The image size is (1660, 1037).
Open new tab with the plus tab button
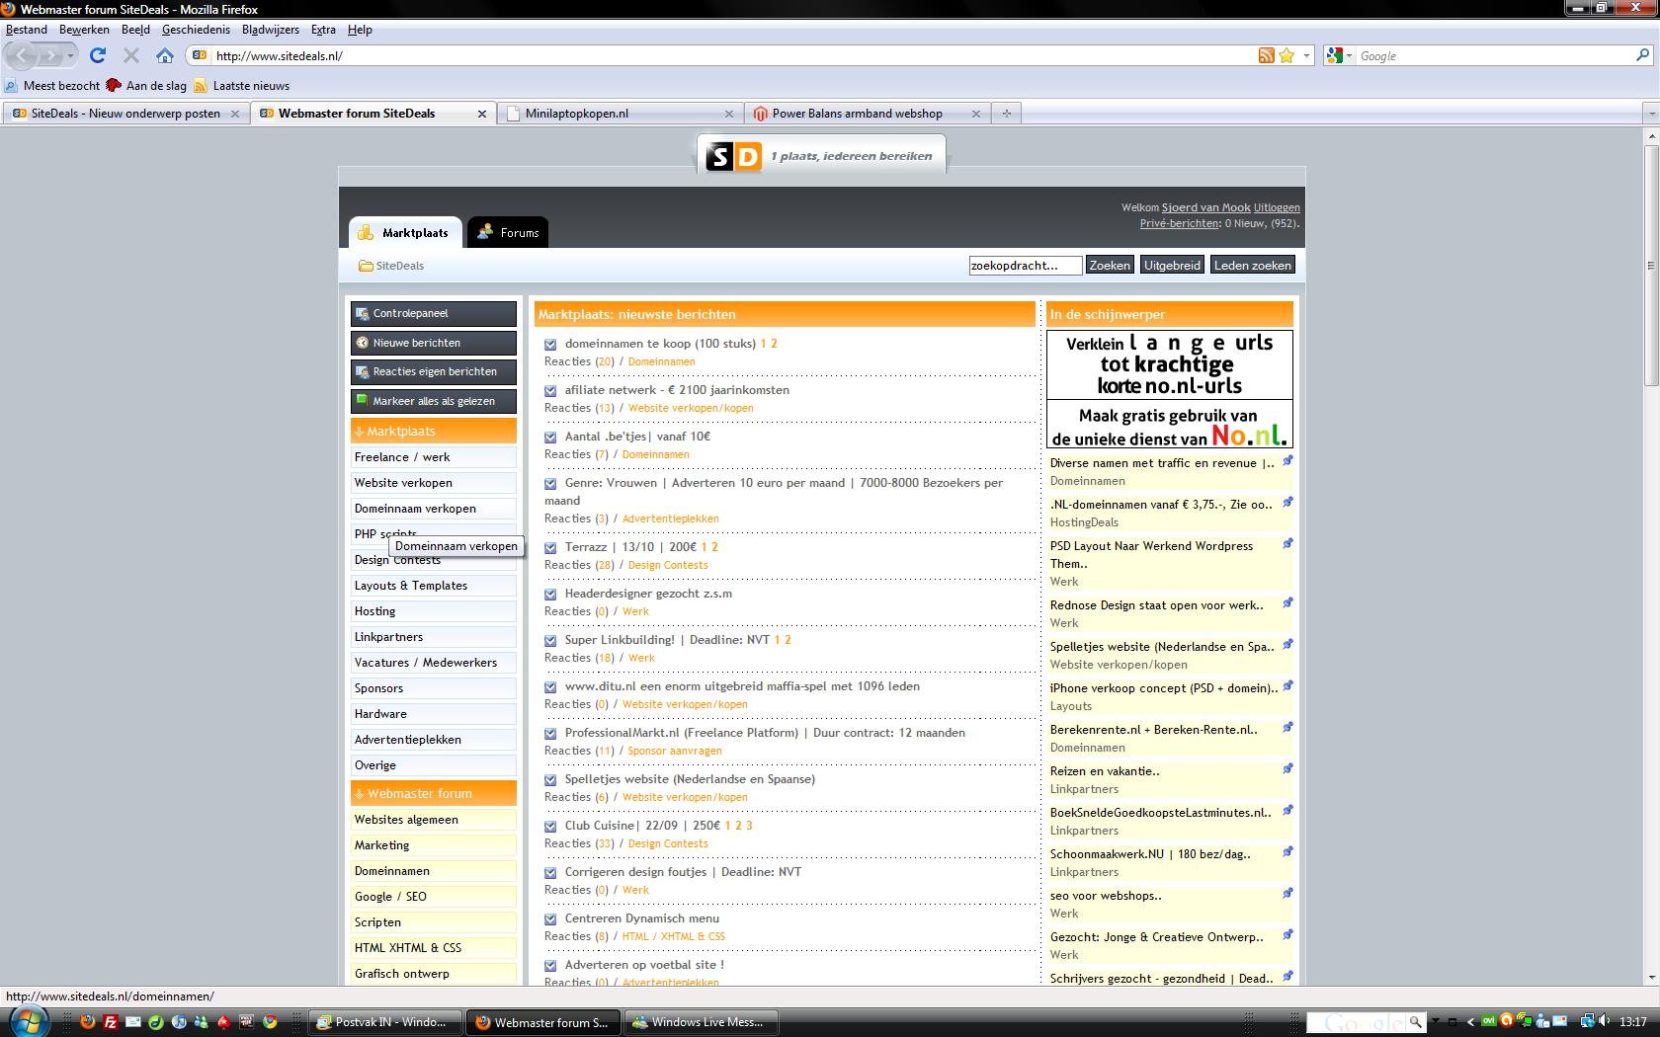coord(1007,113)
